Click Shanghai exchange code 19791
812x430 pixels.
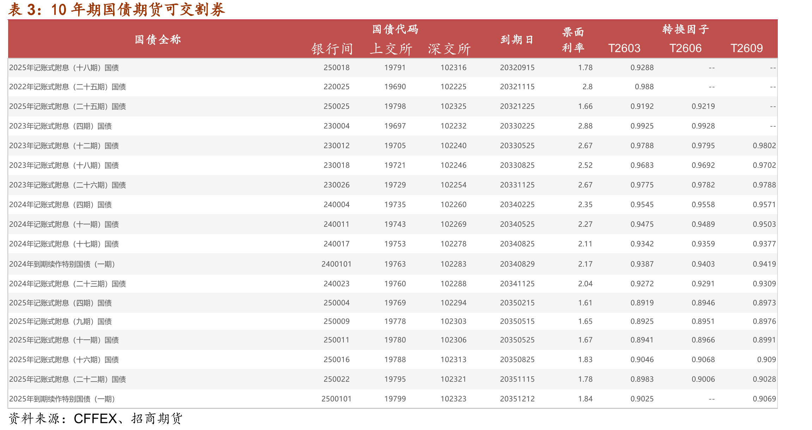[x=395, y=68]
